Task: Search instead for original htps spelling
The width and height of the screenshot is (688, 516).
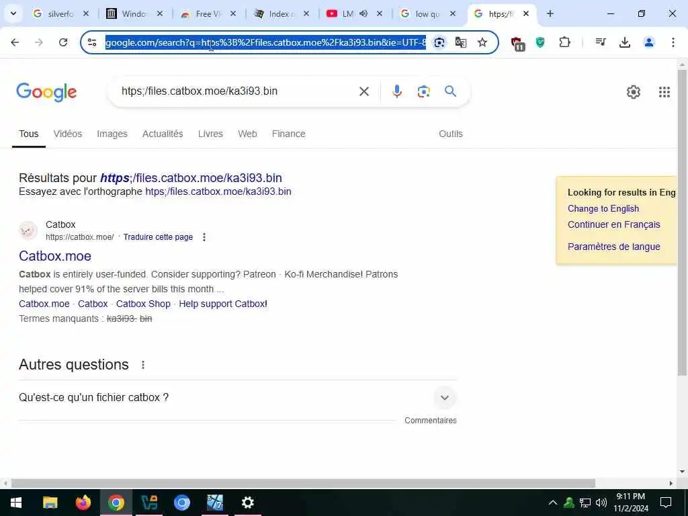Action: coord(218,191)
